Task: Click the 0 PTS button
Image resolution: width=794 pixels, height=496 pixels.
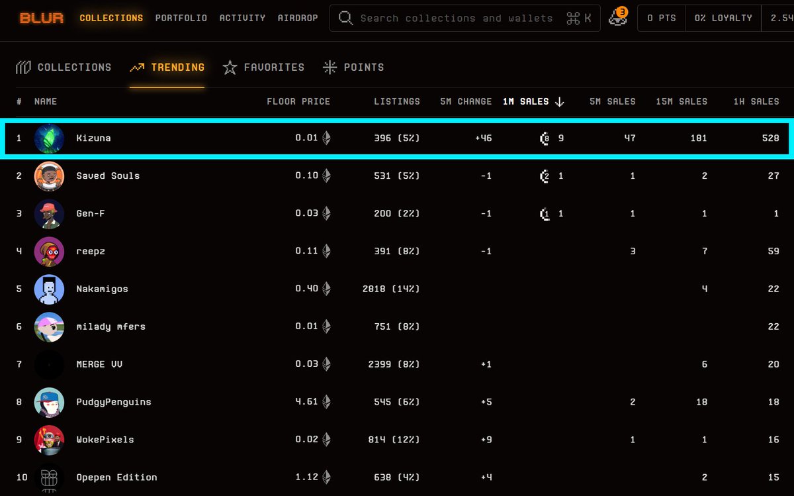Action: [x=662, y=18]
